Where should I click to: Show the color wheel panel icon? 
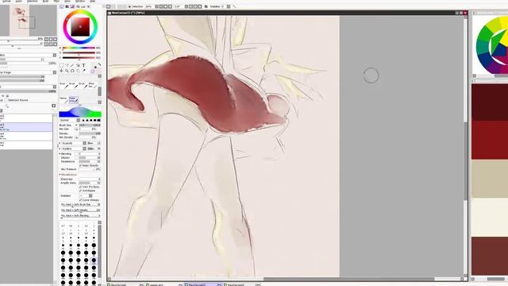coord(62,6)
